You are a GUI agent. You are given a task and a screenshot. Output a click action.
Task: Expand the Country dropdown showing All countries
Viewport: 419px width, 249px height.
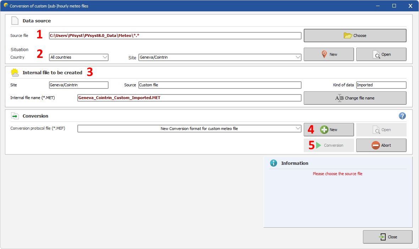point(78,57)
